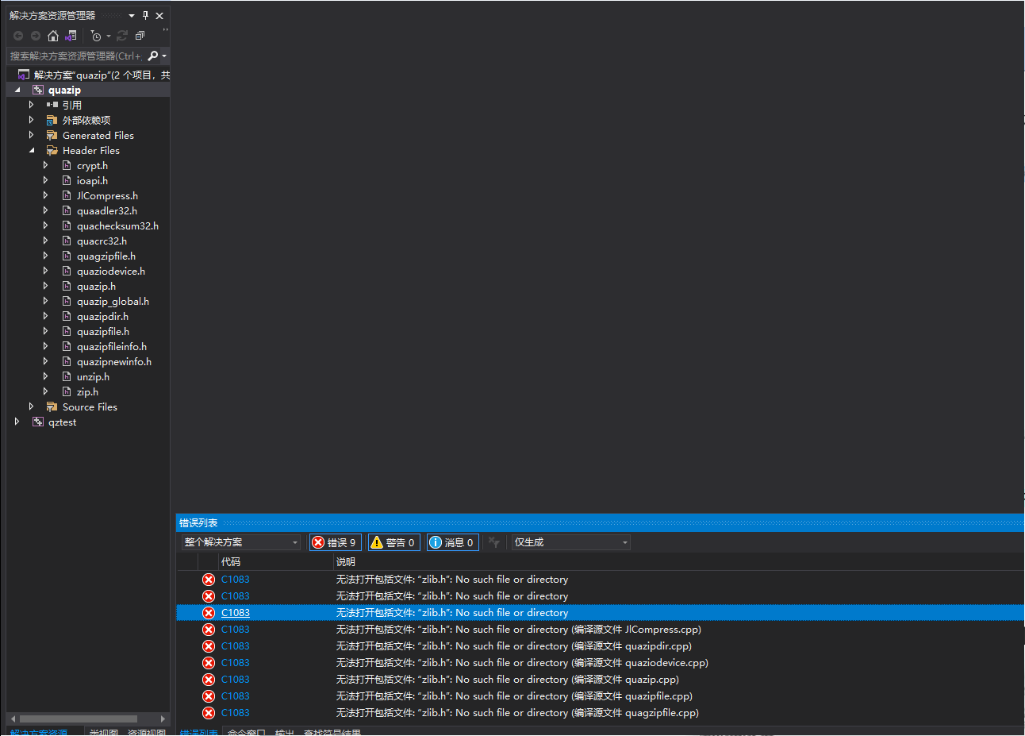Click the Forward navigation arrow in Solution Explorer
The height and width of the screenshot is (736, 1025).
tap(36, 36)
